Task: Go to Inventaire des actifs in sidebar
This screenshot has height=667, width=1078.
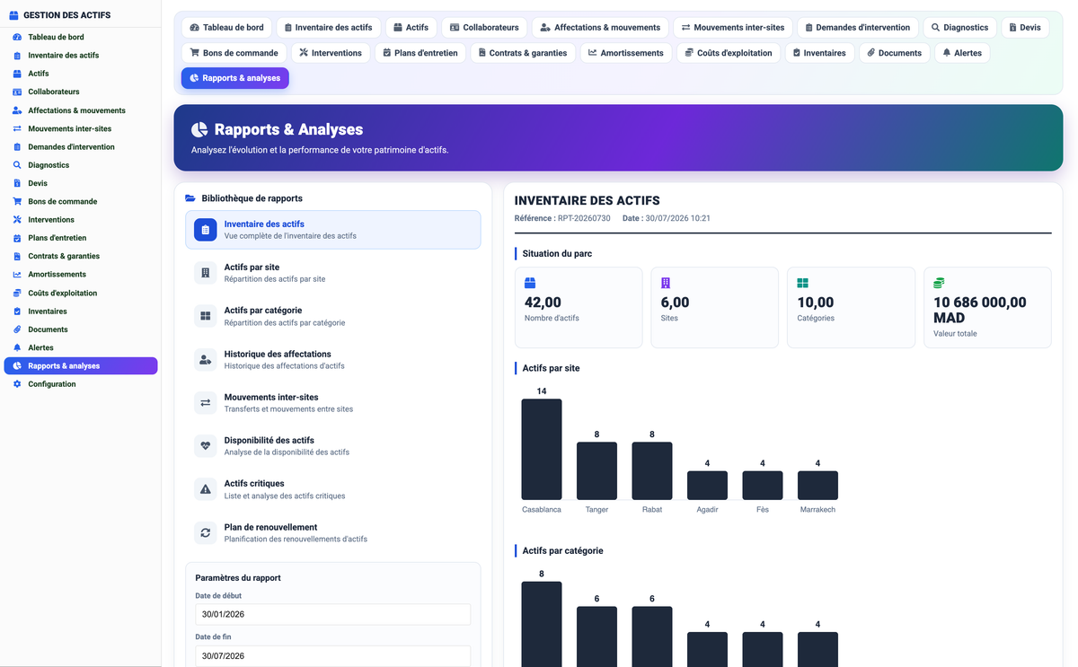Action: pyautogui.click(x=81, y=56)
